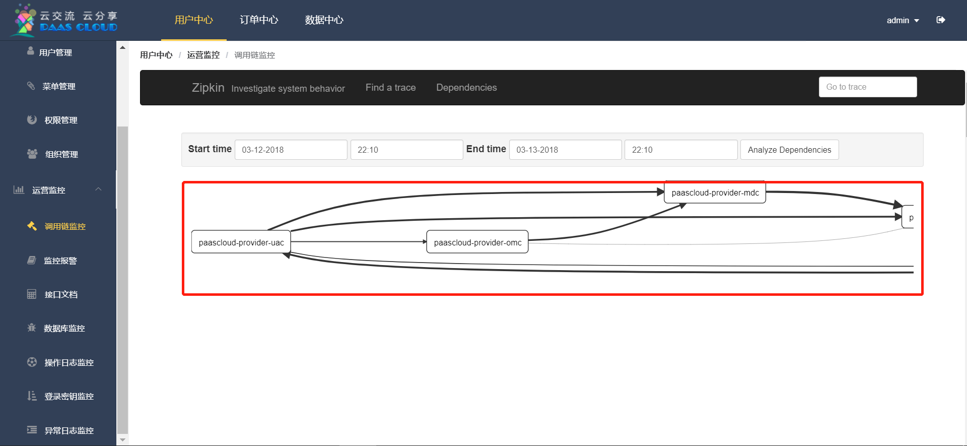Click the End time date field

pyautogui.click(x=565, y=150)
